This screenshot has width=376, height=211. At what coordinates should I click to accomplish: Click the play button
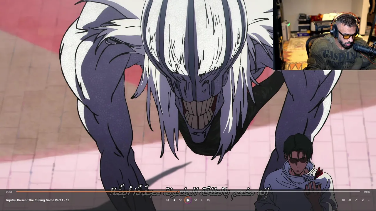[x=188, y=200]
